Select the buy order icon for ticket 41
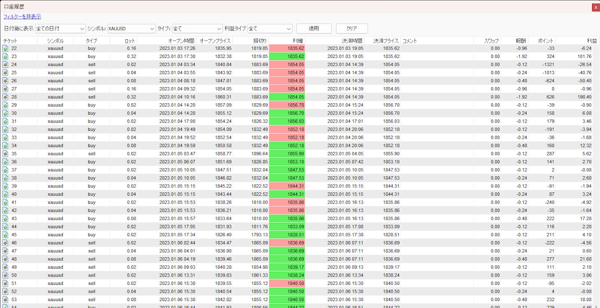The image size is (600, 308). point(5,202)
